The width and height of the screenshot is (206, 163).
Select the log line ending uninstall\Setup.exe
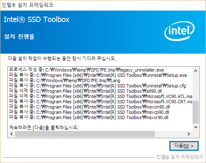(x=98, y=75)
